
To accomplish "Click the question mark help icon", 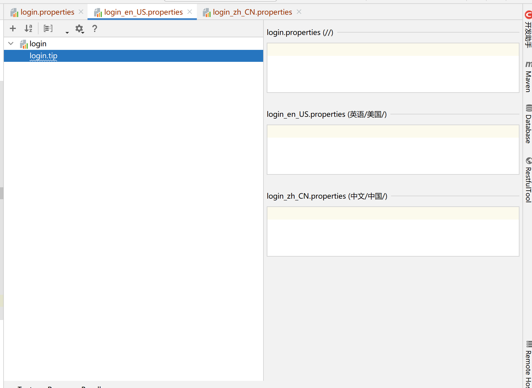I will (x=95, y=28).
